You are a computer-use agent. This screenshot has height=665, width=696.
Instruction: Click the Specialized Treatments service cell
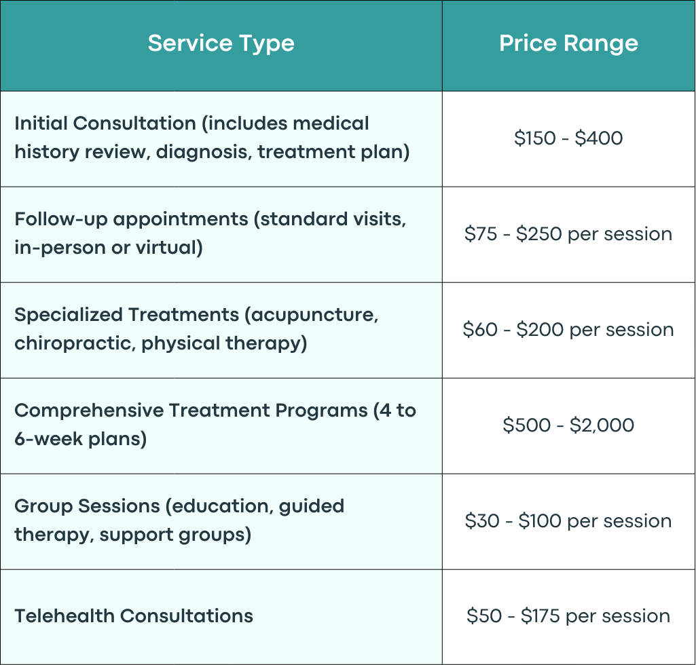click(221, 330)
